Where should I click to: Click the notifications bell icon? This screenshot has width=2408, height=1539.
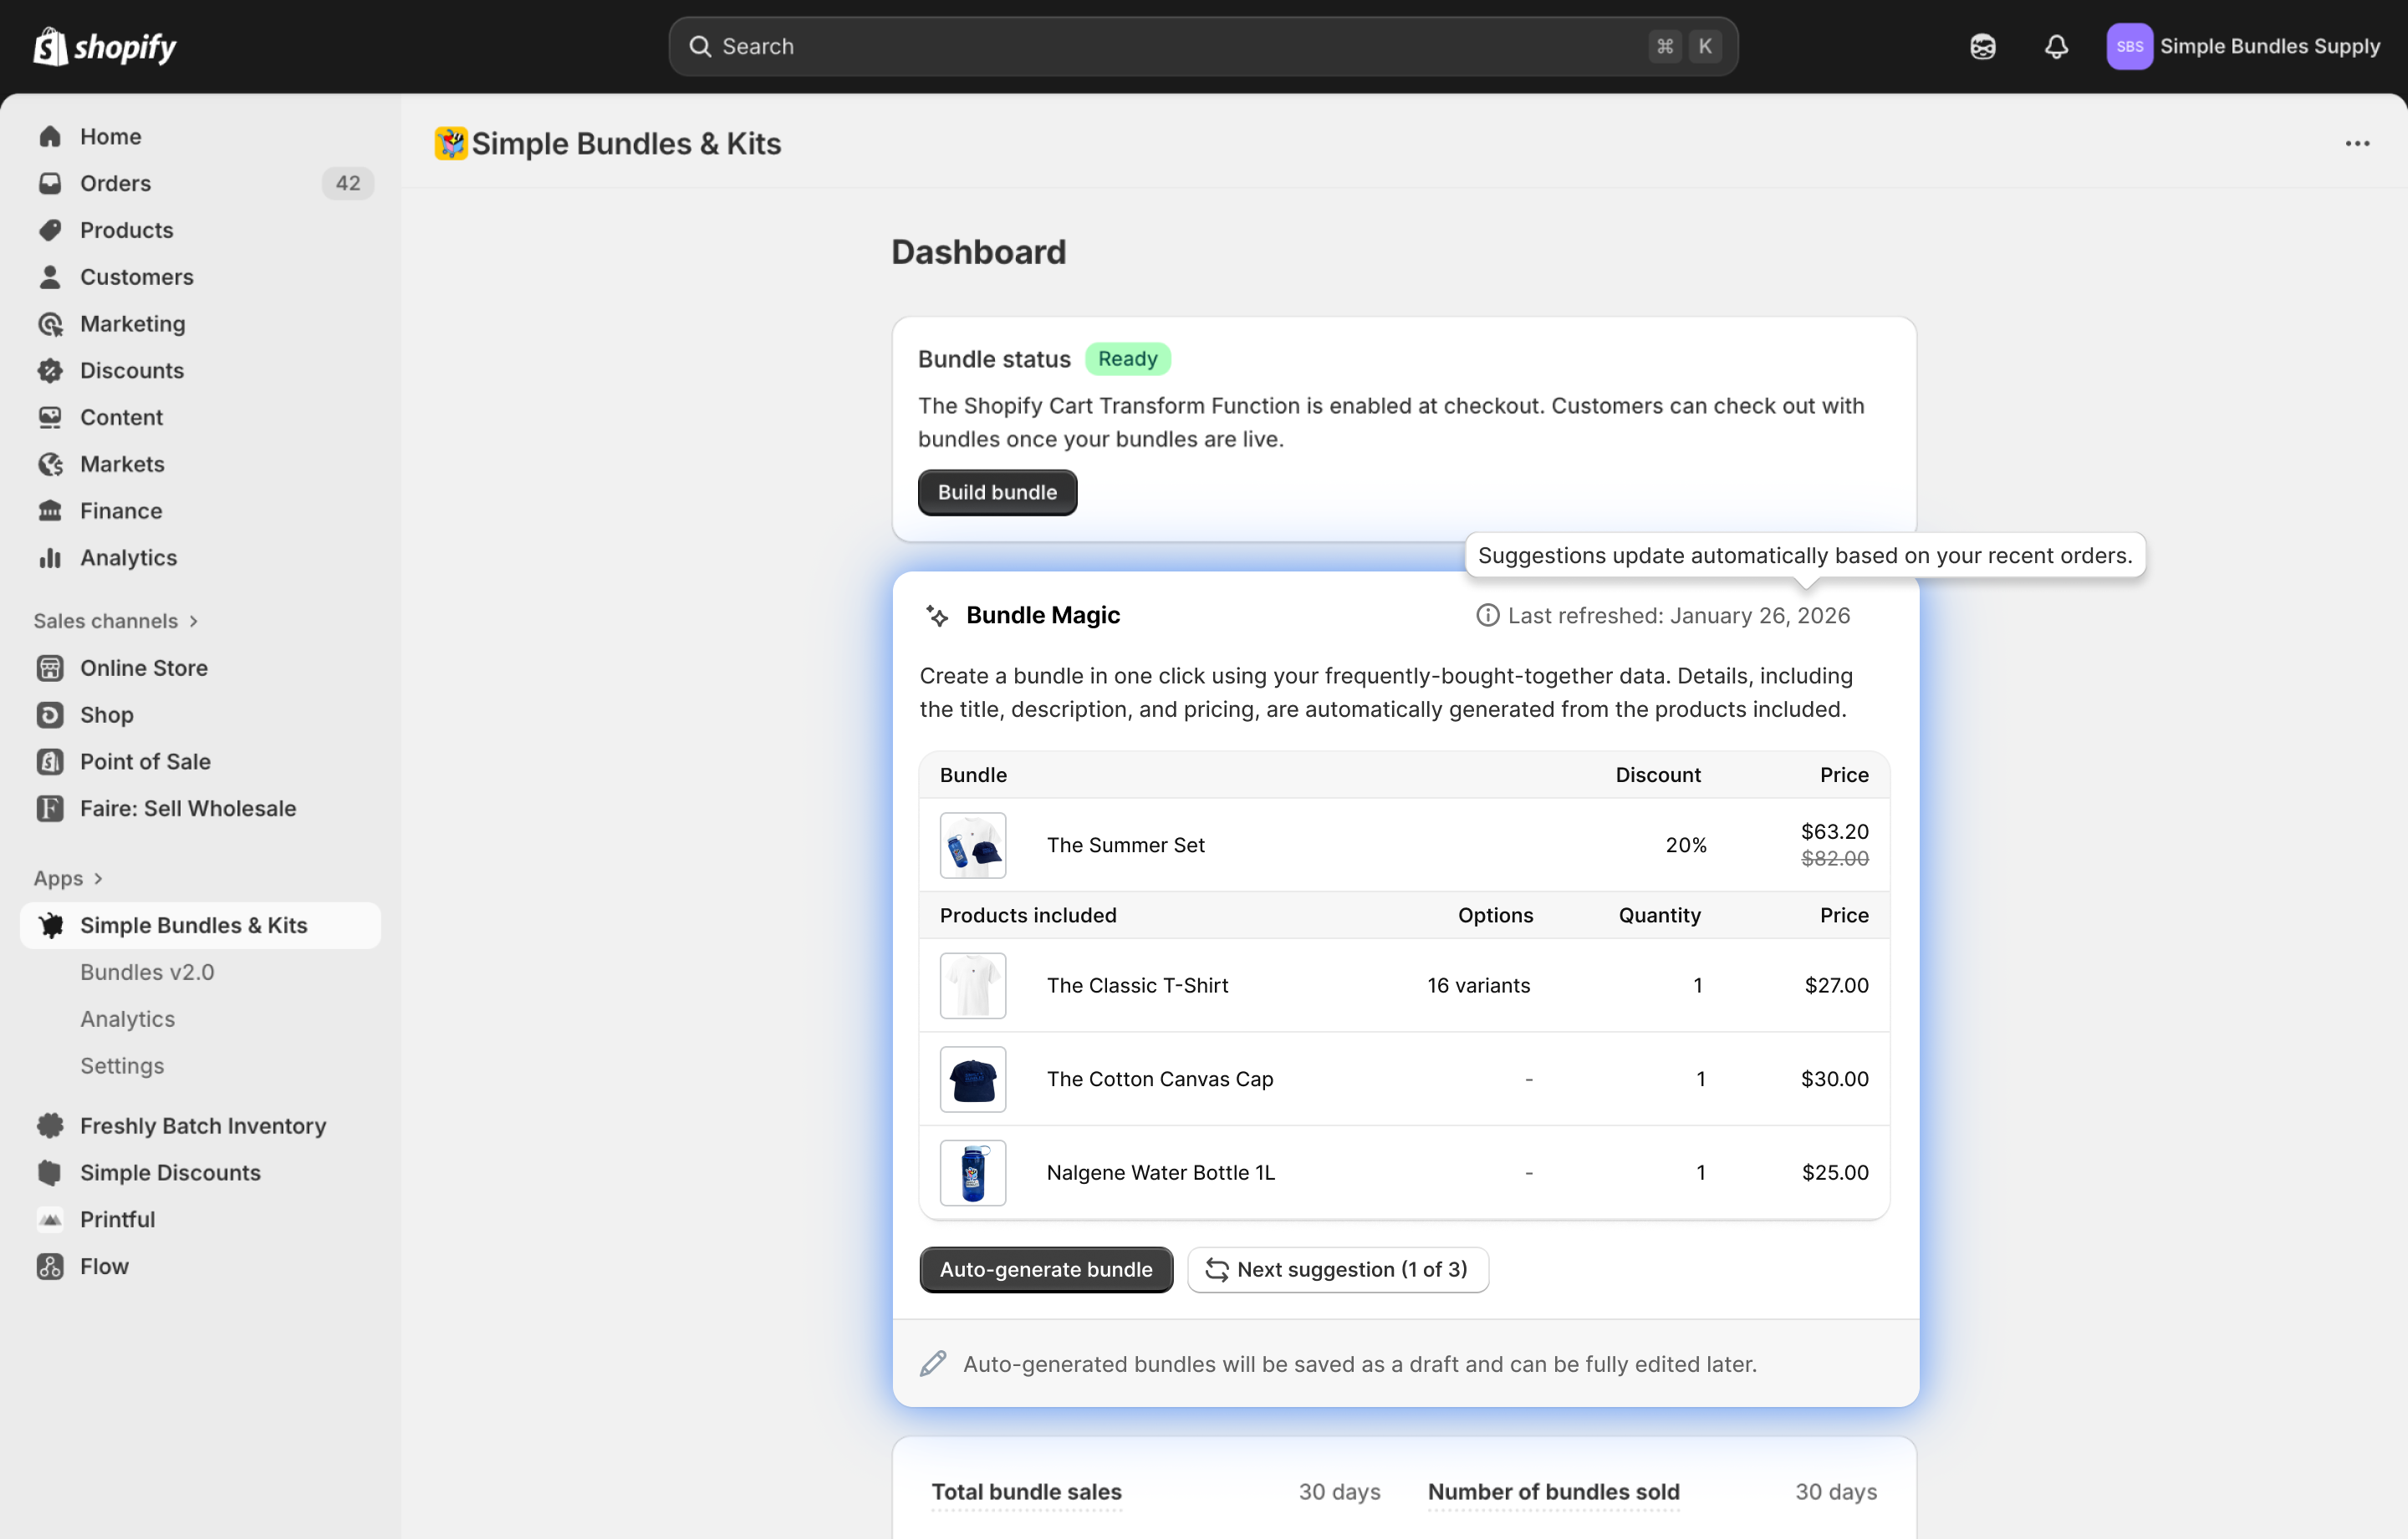point(2056,47)
